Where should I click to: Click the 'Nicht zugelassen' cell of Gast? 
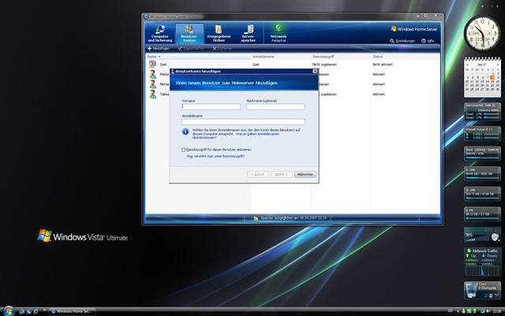324,65
